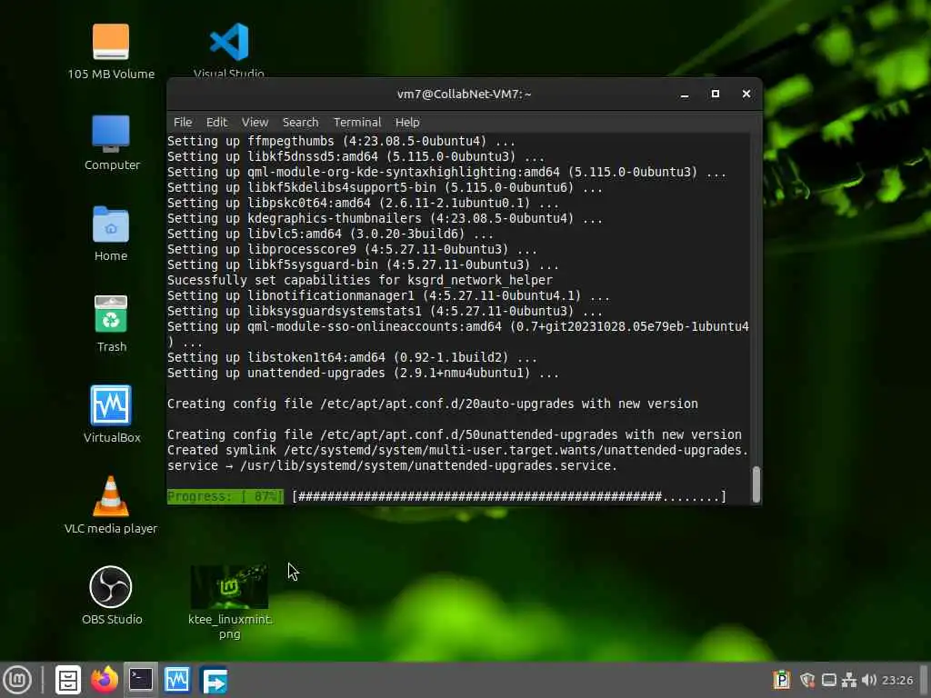Image resolution: width=931 pixels, height=698 pixels.
Task: Click the display tray icon
Action: tap(829, 680)
